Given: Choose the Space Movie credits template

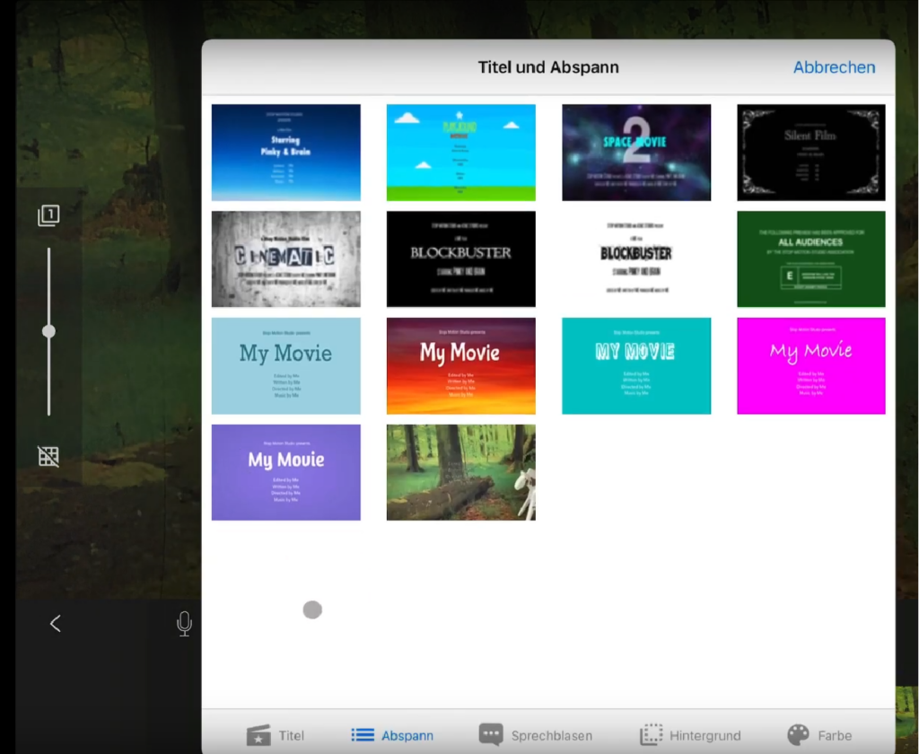Looking at the screenshot, I should [636, 153].
